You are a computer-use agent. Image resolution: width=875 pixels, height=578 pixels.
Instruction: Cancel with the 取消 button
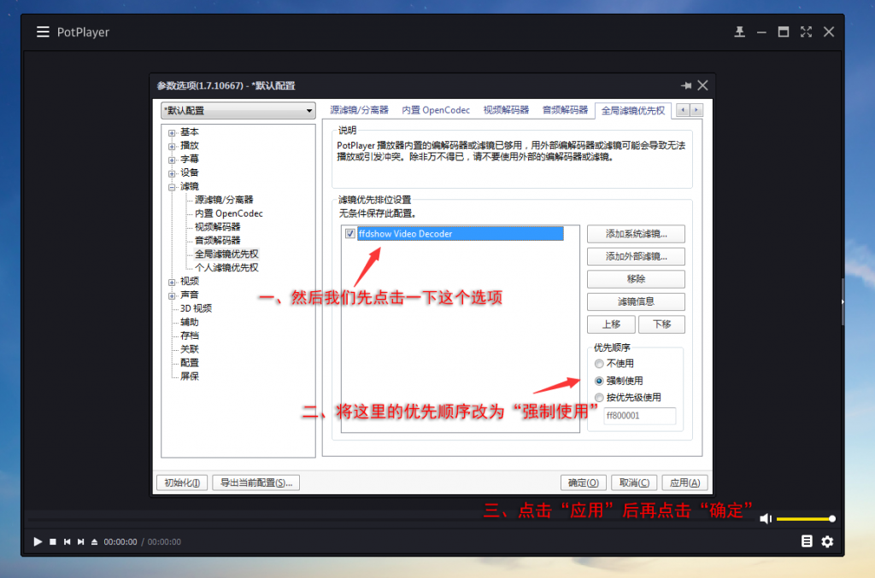tap(634, 482)
